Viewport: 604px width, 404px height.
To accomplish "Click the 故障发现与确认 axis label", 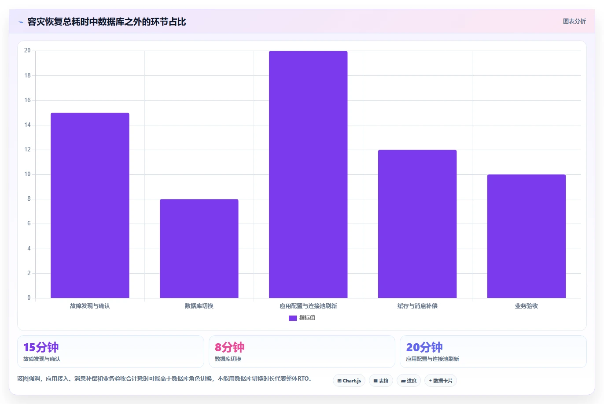I will click(x=90, y=306).
